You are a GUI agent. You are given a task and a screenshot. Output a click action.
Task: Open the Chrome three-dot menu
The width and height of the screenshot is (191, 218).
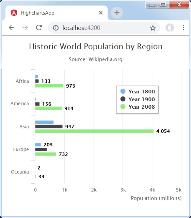(x=184, y=28)
